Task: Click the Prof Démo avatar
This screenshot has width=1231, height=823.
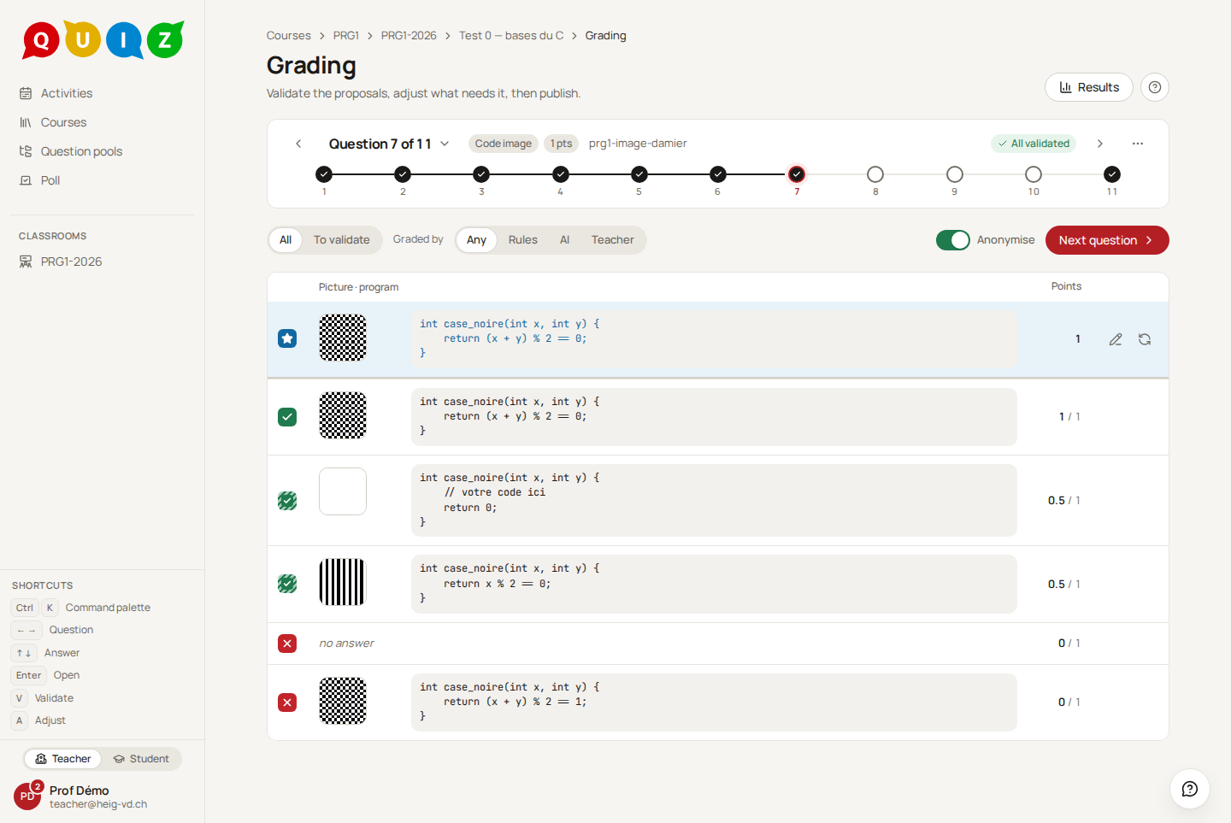Action: click(27, 796)
